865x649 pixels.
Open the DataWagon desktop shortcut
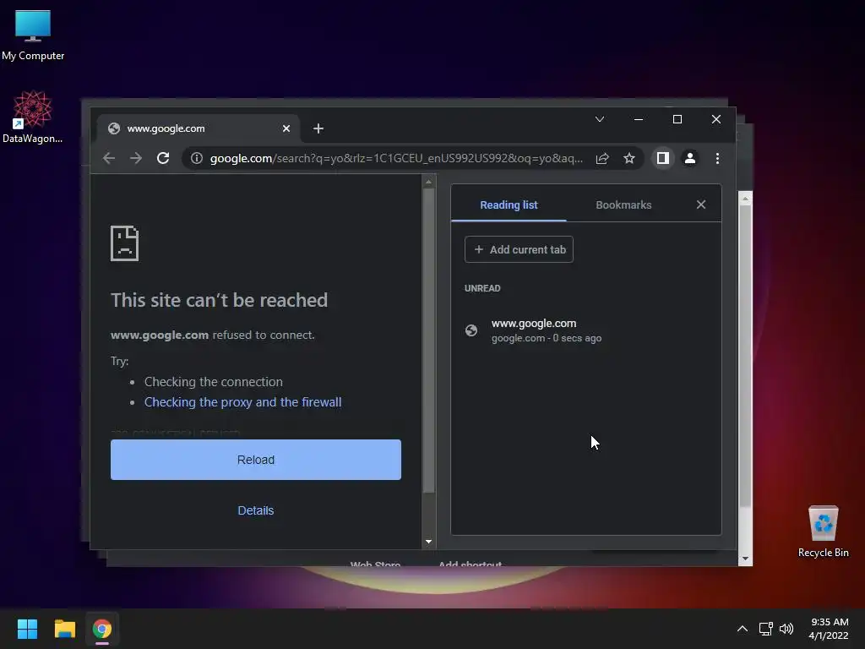[x=33, y=117]
